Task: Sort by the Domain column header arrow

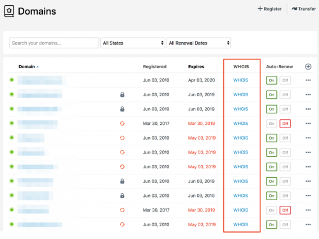Action: (x=38, y=67)
